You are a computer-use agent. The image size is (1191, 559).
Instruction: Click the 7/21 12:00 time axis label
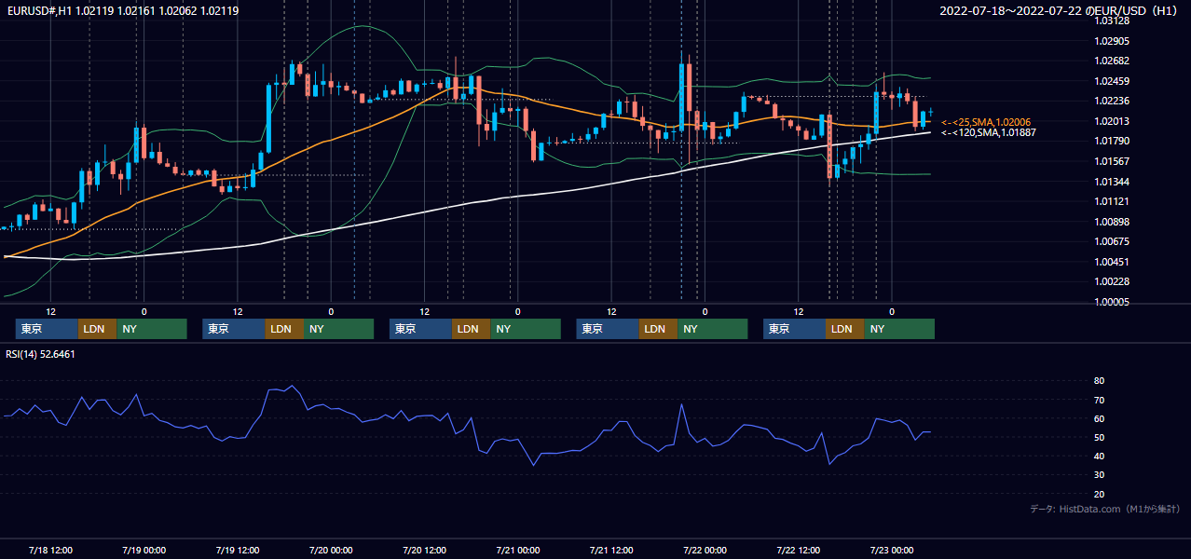coord(611,550)
